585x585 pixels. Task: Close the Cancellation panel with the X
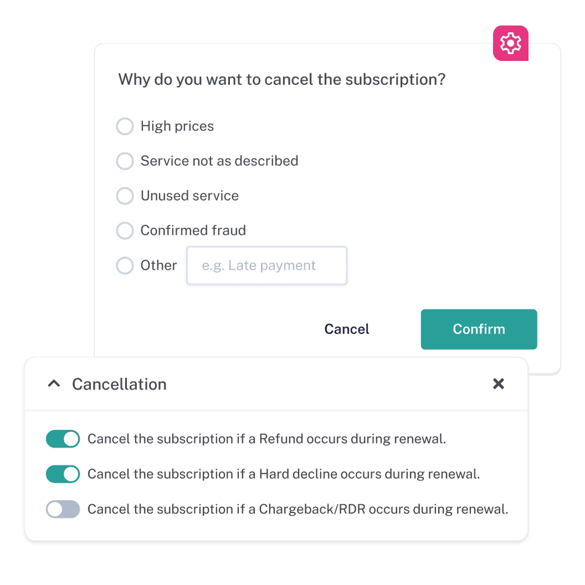498,384
